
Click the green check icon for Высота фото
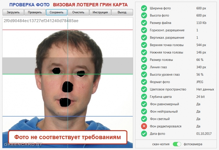pos(144,16)
